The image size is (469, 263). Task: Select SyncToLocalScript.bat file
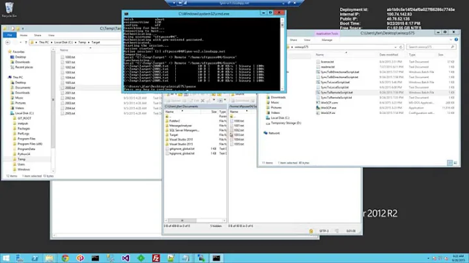(x=335, y=82)
